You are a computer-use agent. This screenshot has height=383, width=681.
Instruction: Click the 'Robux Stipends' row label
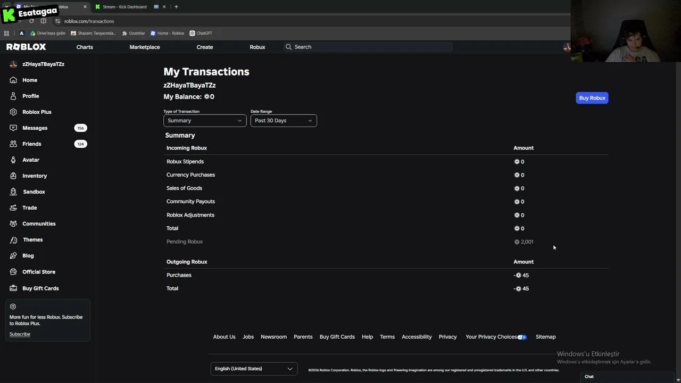[185, 162]
